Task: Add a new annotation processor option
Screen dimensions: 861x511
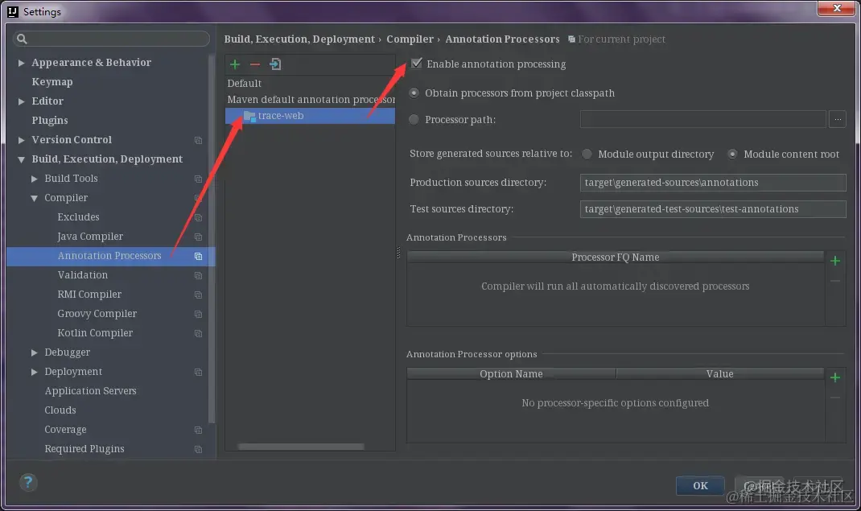Action: 834,377
